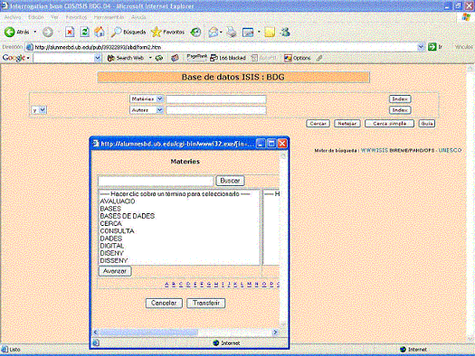Click the Google toolbar logo

(14, 58)
